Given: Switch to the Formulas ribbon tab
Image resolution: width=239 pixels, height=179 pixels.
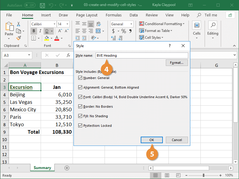Looking at the screenshot, I should [x=114, y=15].
